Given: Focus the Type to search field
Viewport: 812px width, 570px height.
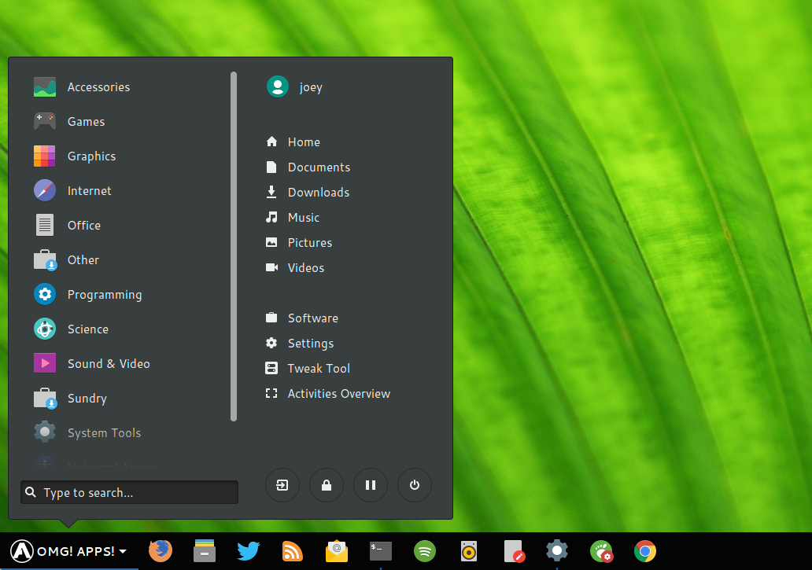Looking at the screenshot, I should pyautogui.click(x=130, y=493).
